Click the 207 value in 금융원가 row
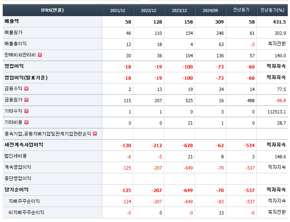This screenshot has height=222, width=290. coord(158,101)
